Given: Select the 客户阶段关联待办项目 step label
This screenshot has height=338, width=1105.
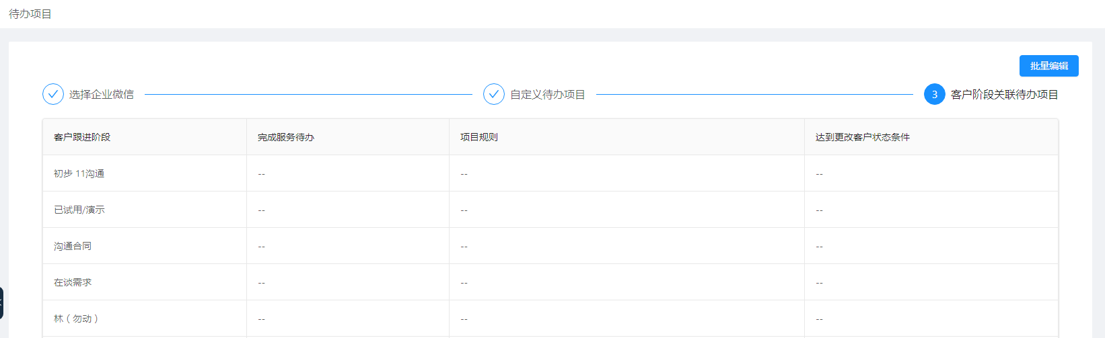Looking at the screenshot, I should click(x=1005, y=95).
